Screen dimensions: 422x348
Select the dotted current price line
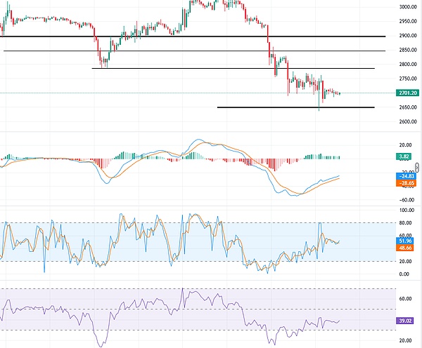[176, 93]
